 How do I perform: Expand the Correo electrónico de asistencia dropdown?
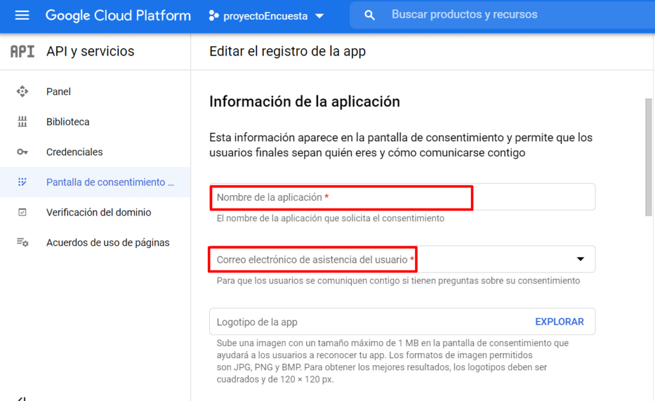coord(580,259)
